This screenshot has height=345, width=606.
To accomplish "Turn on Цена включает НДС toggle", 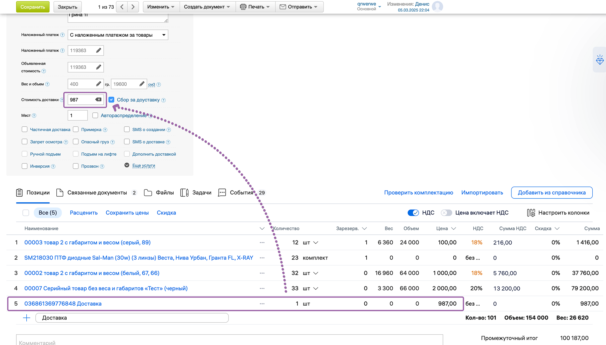I will coord(446,213).
